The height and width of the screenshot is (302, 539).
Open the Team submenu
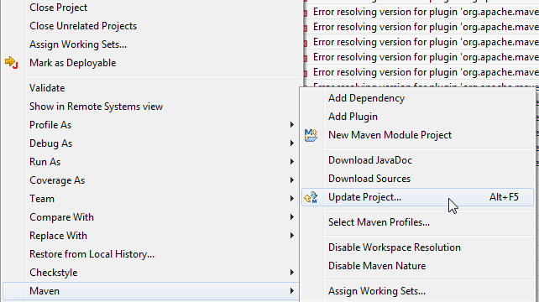(x=151, y=199)
